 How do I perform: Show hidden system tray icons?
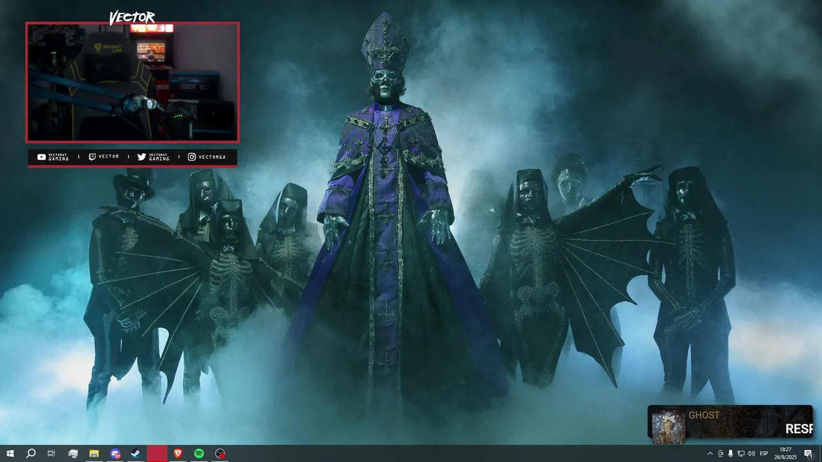pos(710,454)
